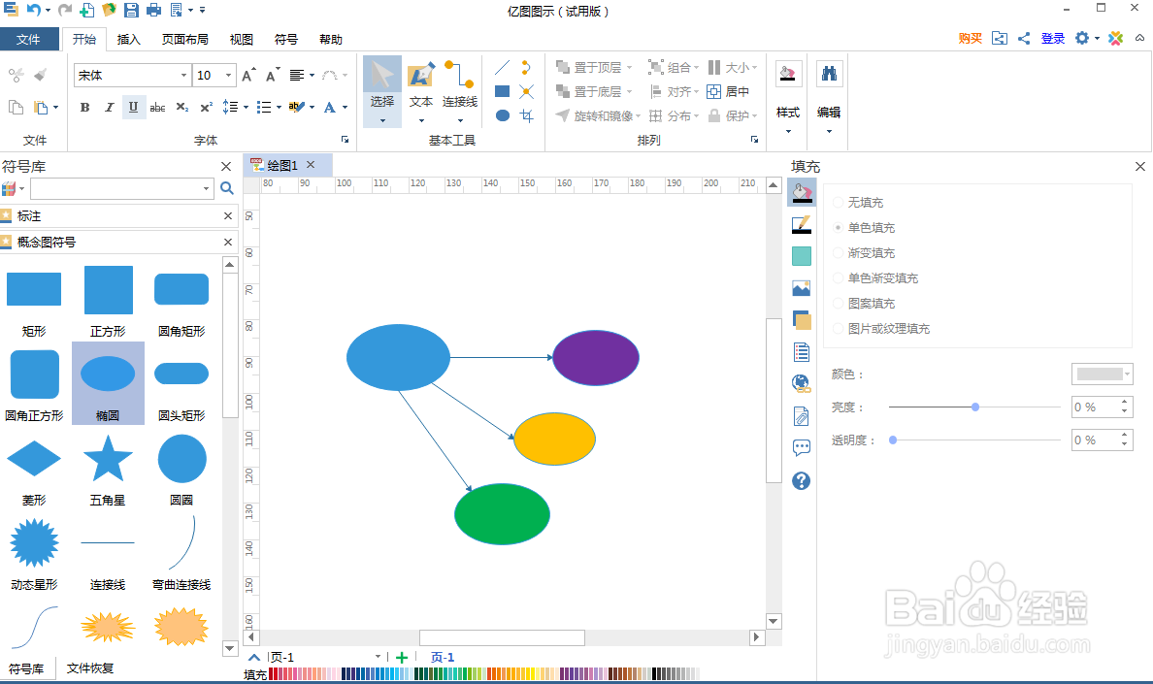Adjust the transparency (透明度) slider handle

tap(893, 440)
